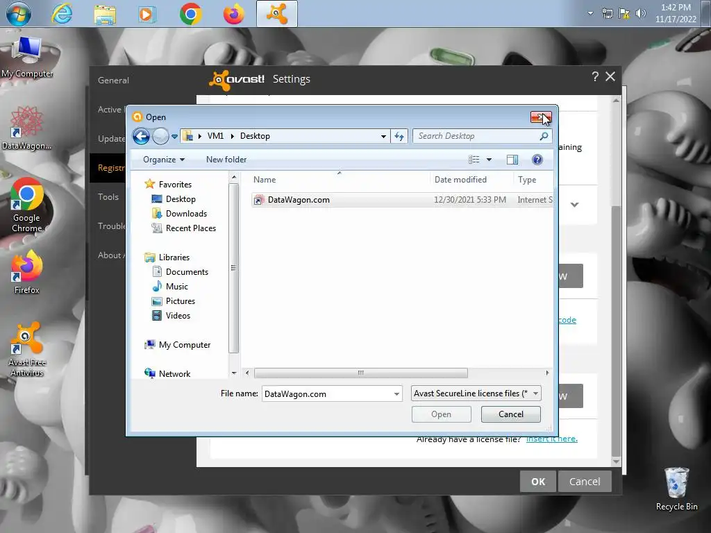Expand the File name dropdown arrow
Image resolution: width=711 pixels, height=533 pixels.
click(396, 394)
